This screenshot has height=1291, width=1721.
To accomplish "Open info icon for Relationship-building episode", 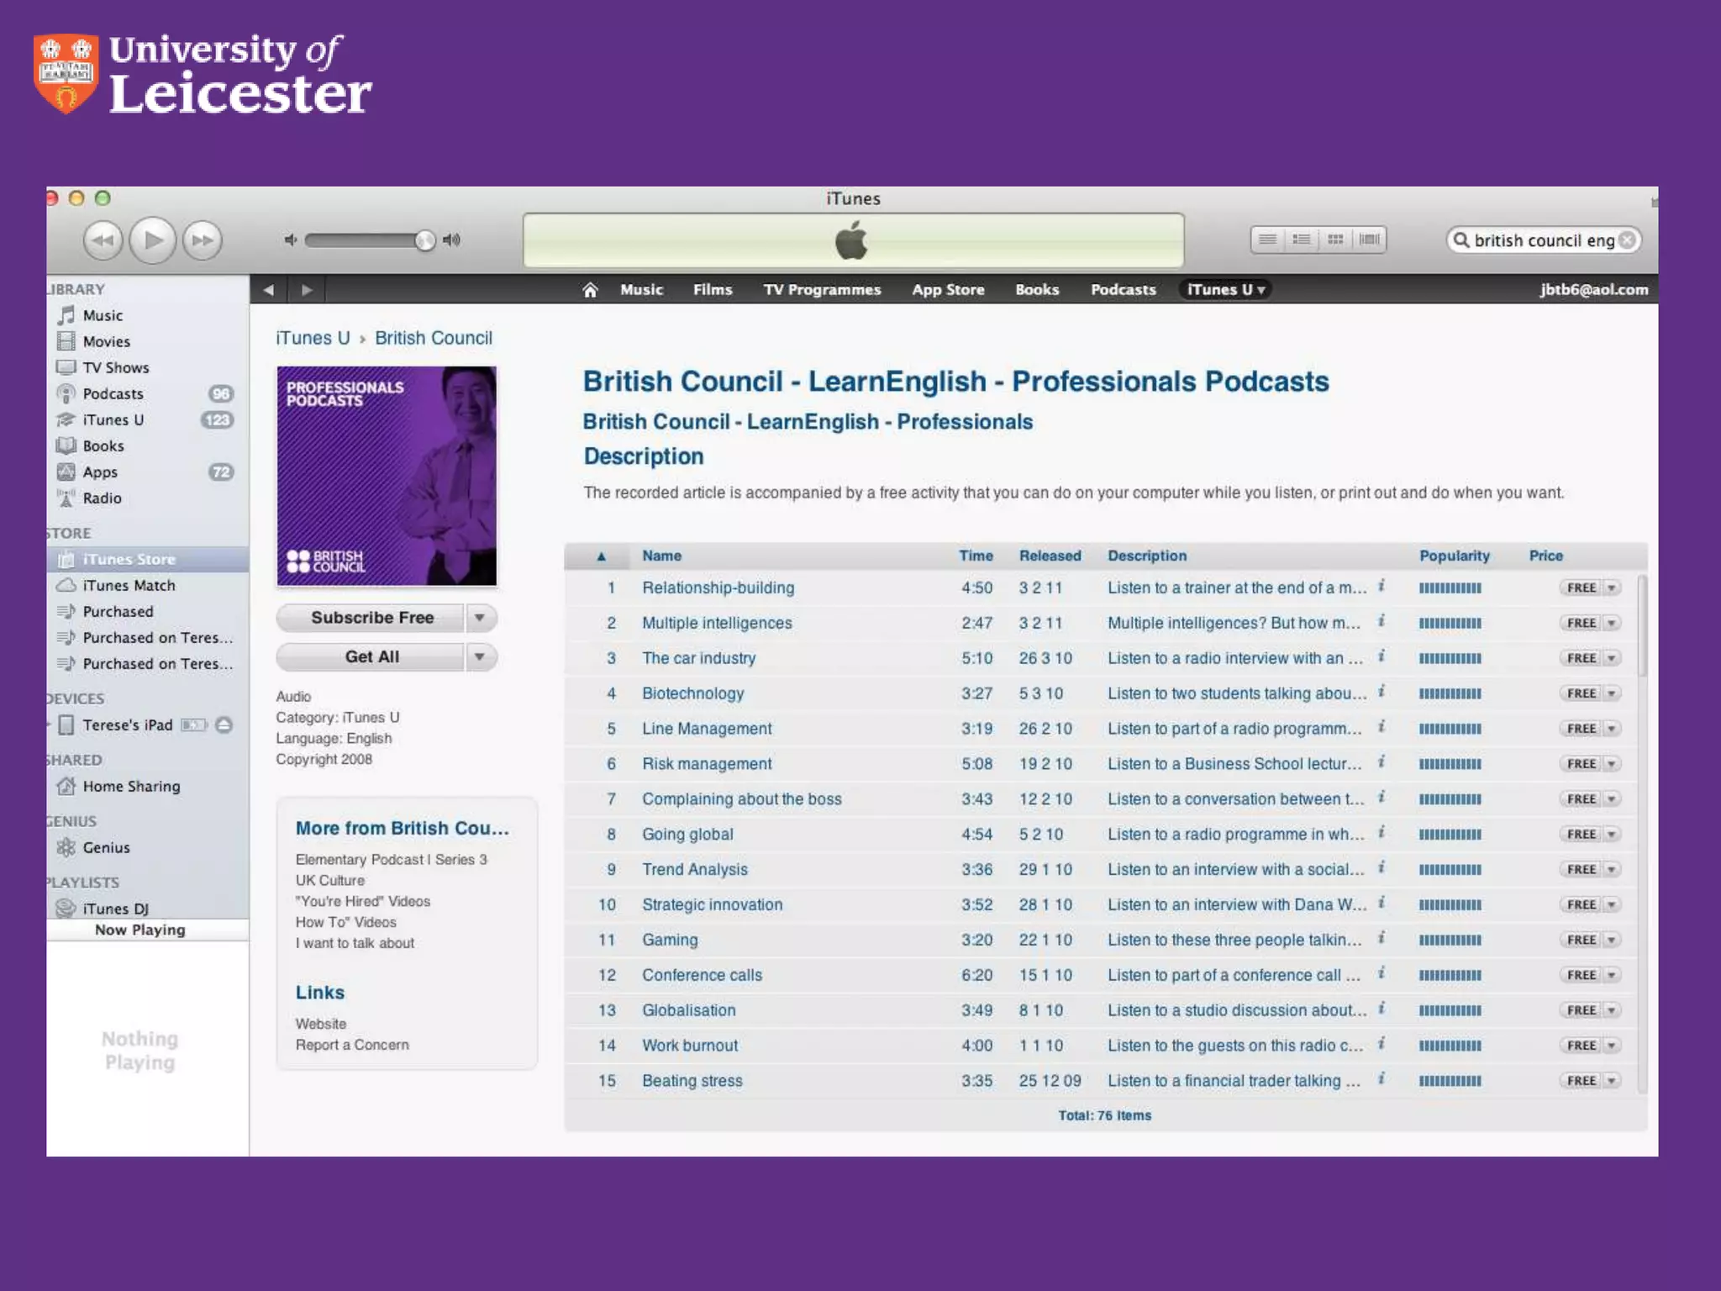I will pyautogui.click(x=1381, y=586).
